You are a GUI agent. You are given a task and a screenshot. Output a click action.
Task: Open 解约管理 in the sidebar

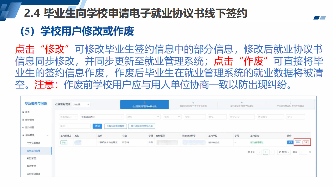(x=31, y=166)
